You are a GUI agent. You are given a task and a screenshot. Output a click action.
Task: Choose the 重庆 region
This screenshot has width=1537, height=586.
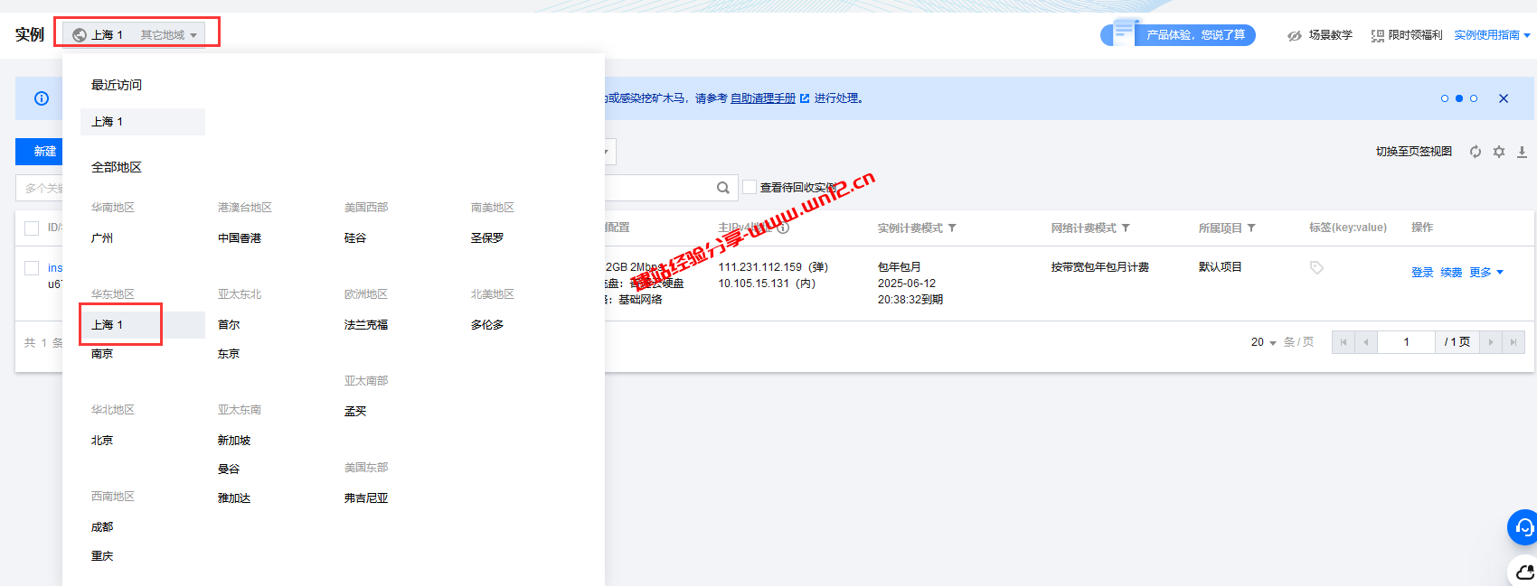[x=102, y=556]
